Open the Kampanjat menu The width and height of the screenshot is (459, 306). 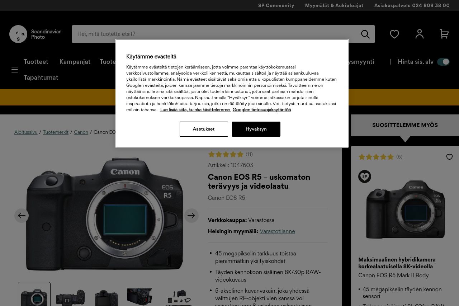pyautogui.click(x=75, y=62)
